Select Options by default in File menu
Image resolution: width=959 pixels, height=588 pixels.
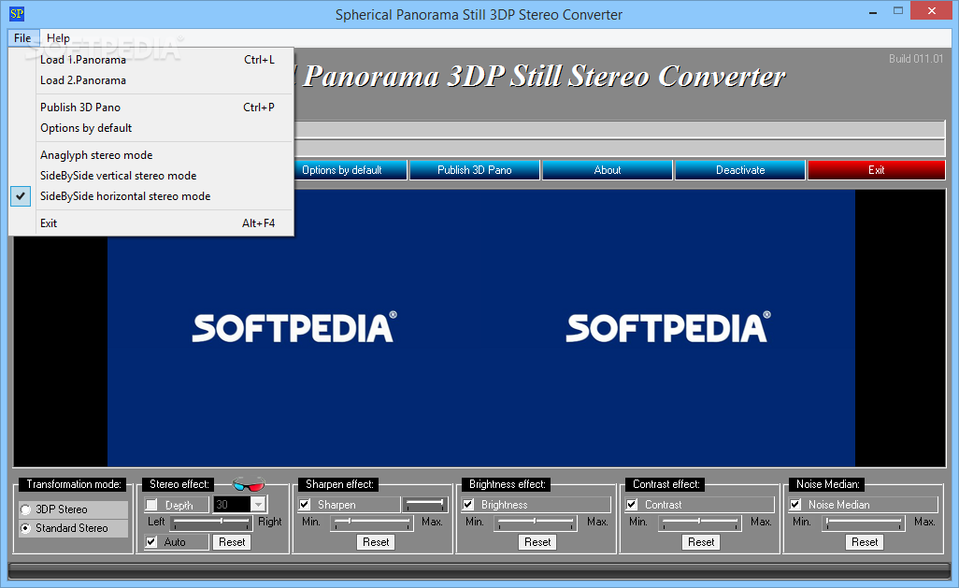[151, 128]
